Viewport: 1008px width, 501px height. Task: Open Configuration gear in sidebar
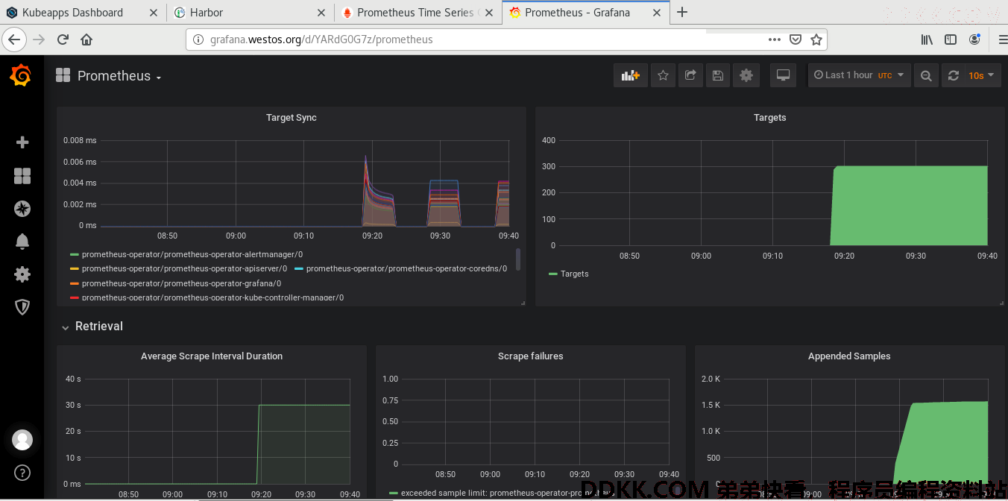pyautogui.click(x=22, y=274)
